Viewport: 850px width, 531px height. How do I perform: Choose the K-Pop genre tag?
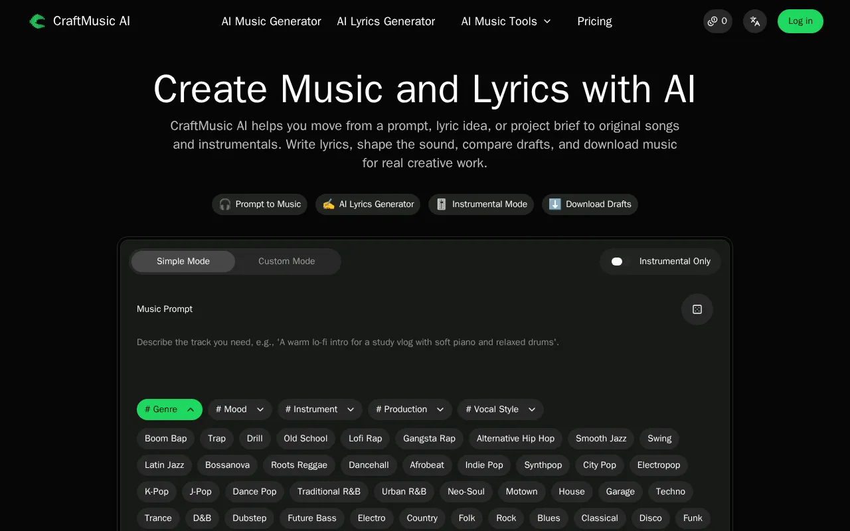point(157,492)
